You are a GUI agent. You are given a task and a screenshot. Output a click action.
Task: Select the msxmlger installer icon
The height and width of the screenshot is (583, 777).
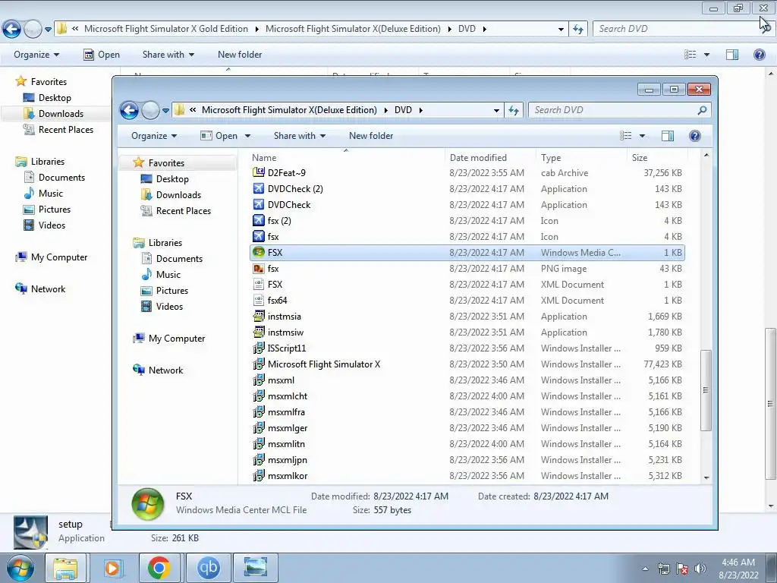pos(258,427)
